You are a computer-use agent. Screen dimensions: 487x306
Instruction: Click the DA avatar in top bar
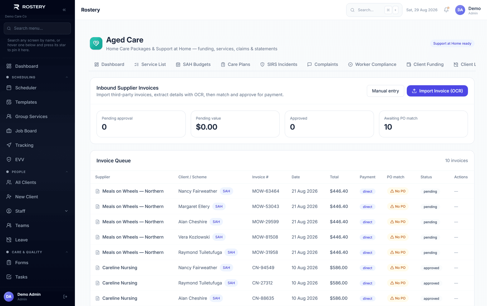click(x=460, y=10)
